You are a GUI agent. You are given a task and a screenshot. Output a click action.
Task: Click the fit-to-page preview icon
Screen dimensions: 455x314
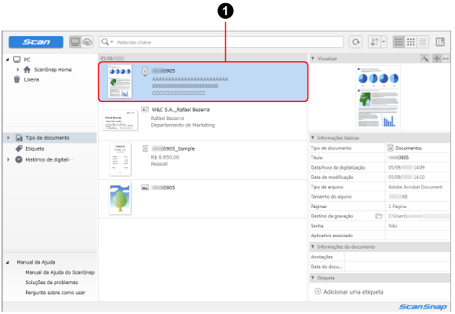[436, 58]
